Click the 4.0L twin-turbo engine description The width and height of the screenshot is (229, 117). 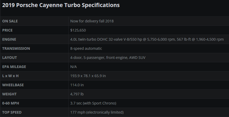147,39
